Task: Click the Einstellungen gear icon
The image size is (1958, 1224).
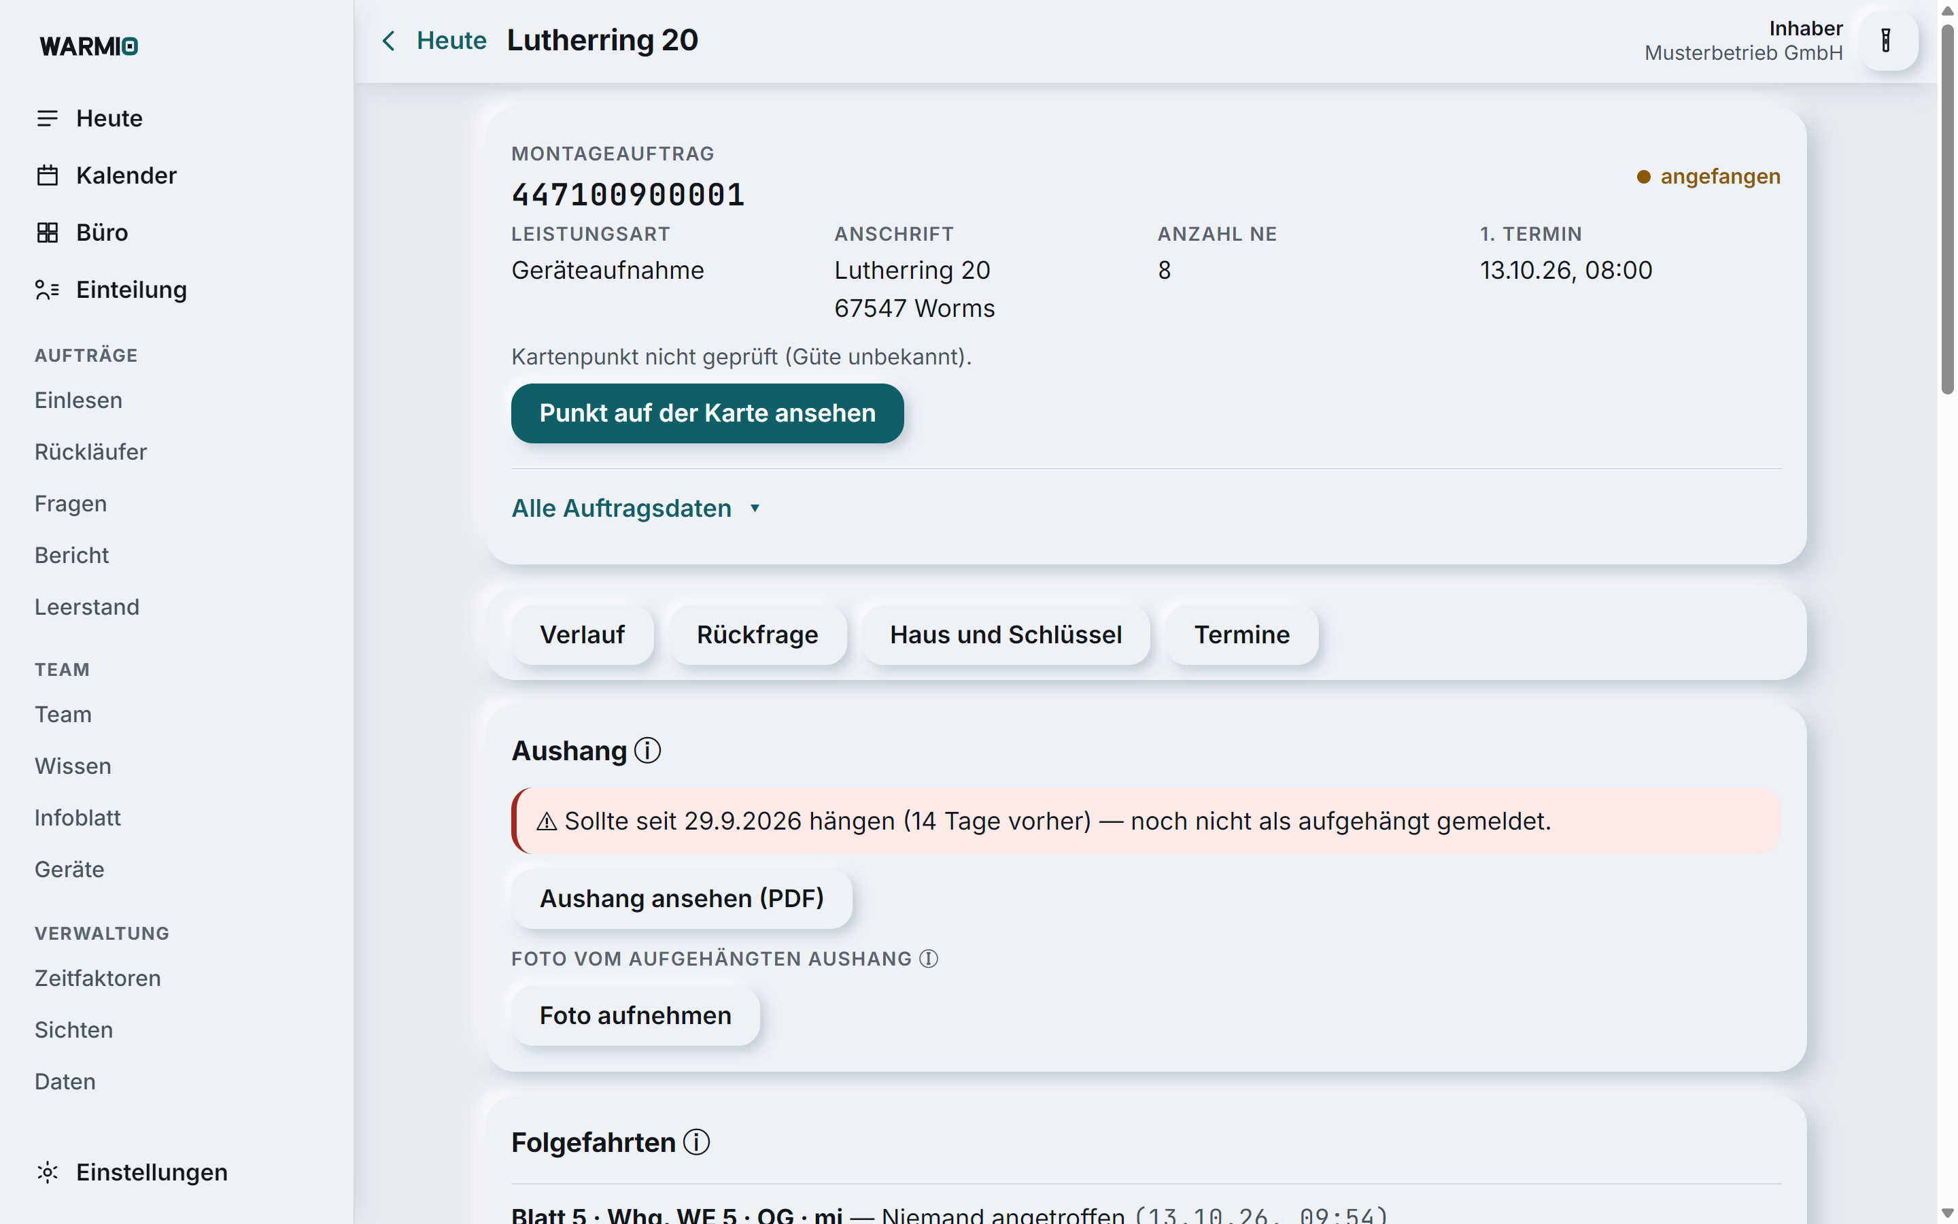Action: [48, 1172]
